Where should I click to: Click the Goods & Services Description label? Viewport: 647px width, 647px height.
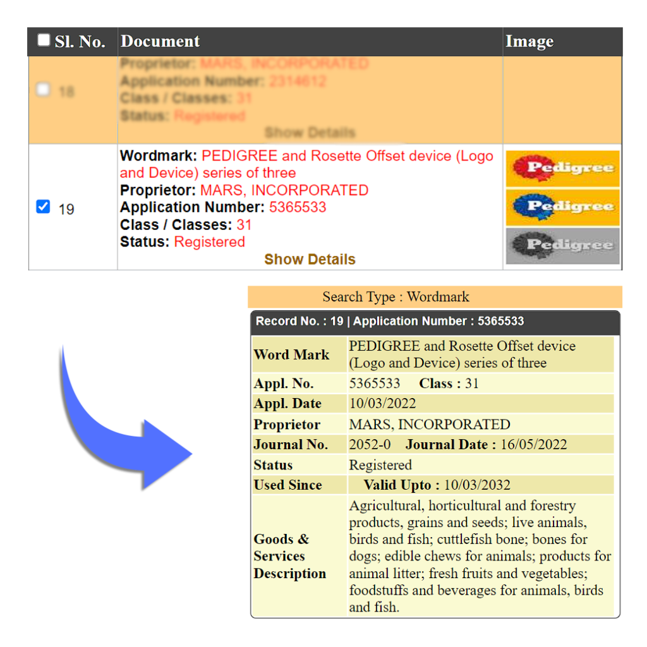290,556
